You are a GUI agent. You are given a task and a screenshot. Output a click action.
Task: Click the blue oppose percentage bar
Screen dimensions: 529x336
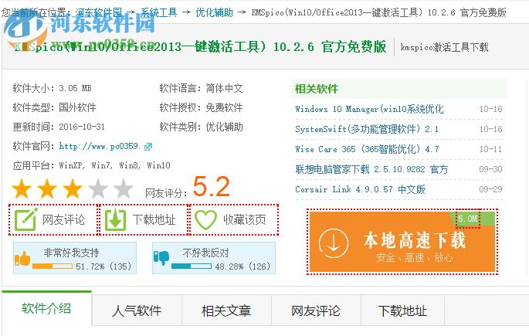[192, 266]
